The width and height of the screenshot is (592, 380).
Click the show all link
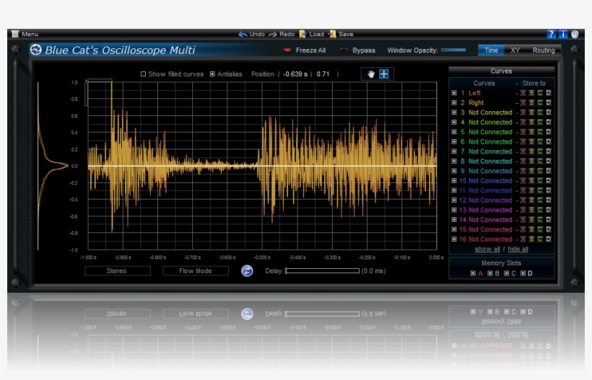[487, 249]
